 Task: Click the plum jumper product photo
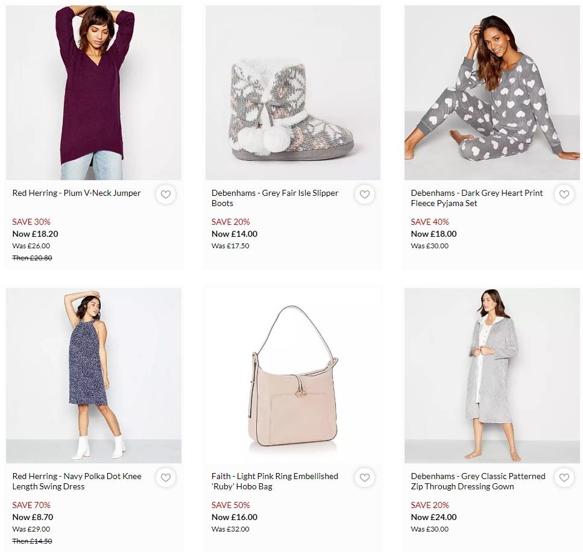[x=93, y=92]
